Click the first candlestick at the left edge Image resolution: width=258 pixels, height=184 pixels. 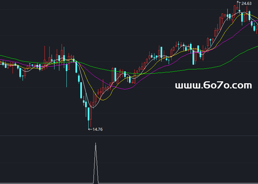coord(1,63)
